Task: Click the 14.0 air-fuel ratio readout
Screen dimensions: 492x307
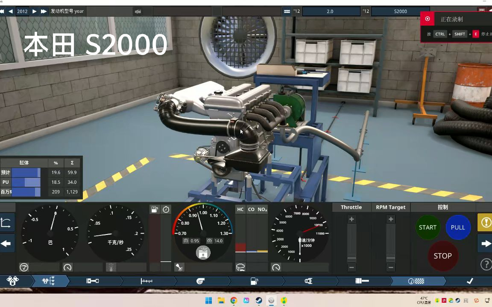Action: click(x=218, y=241)
